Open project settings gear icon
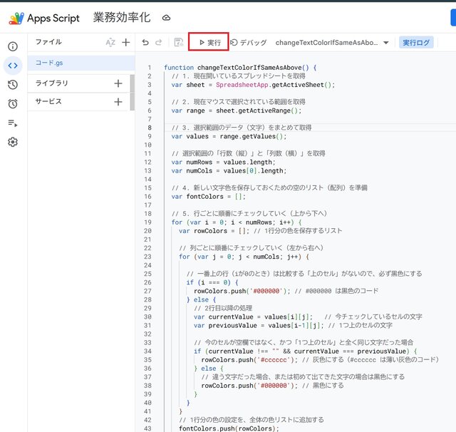The image size is (456, 432). tap(13, 142)
